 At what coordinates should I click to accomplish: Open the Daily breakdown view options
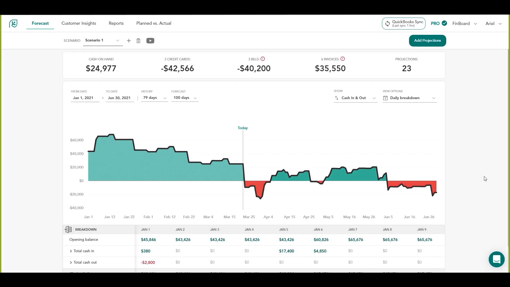pos(409,98)
